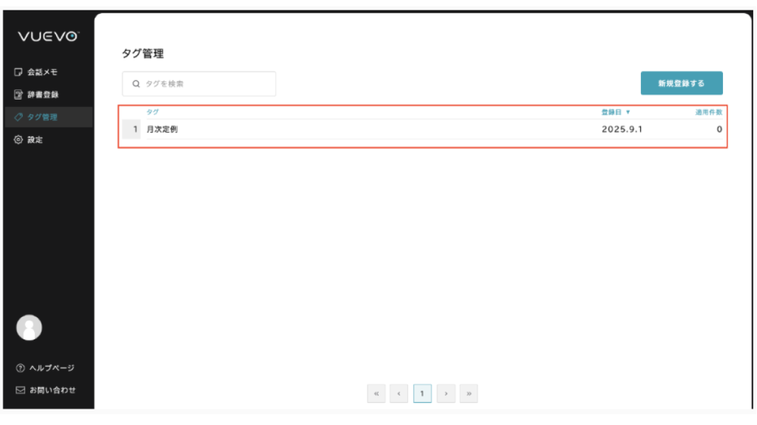
Task: Open the 設定 menu item
Action: coord(35,139)
